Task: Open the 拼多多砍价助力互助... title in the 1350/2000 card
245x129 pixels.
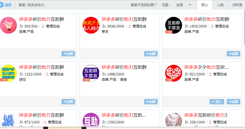Action: [124, 115]
